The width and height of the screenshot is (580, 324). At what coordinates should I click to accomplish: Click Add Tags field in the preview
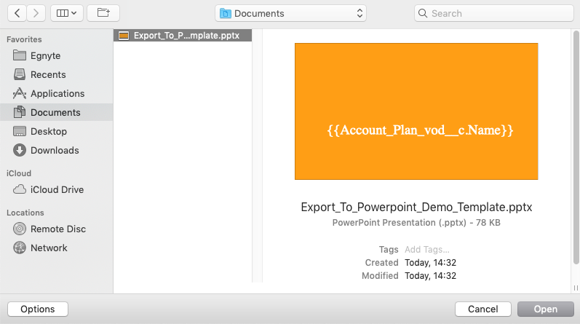pos(427,249)
